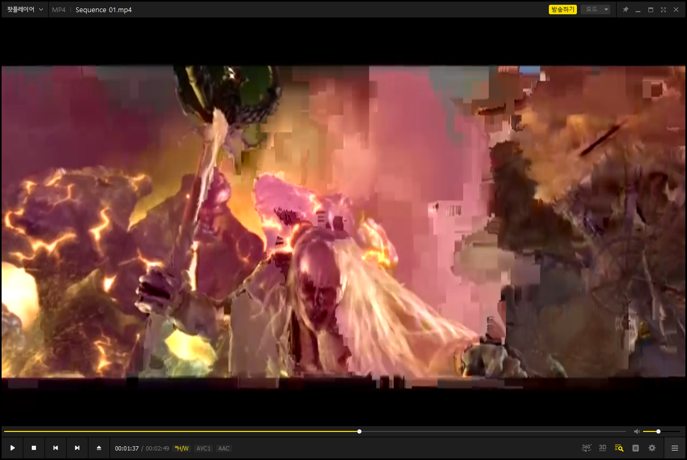The image size is (687, 460).
Task: Click the AAC audio codec label
Action: coord(224,448)
